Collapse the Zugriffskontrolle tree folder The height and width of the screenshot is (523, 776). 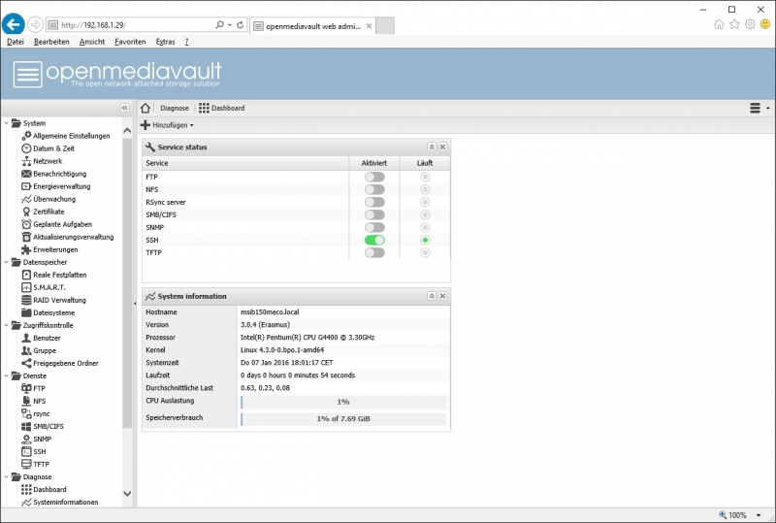7,325
